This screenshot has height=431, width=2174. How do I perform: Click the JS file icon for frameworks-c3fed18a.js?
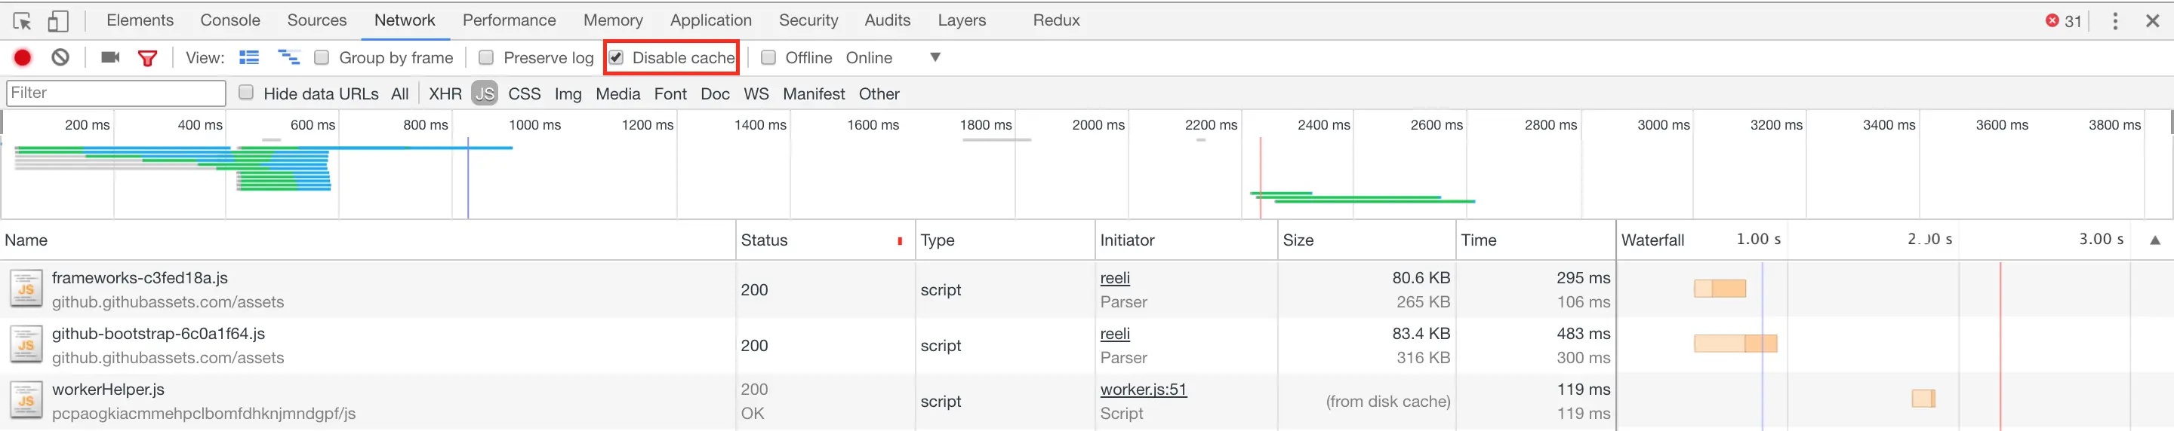click(26, 289)
